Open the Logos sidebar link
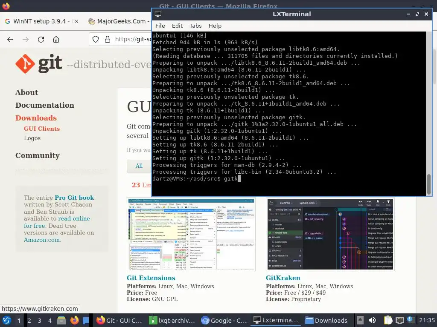The image size is (437, 327). [x=32, y=138]
